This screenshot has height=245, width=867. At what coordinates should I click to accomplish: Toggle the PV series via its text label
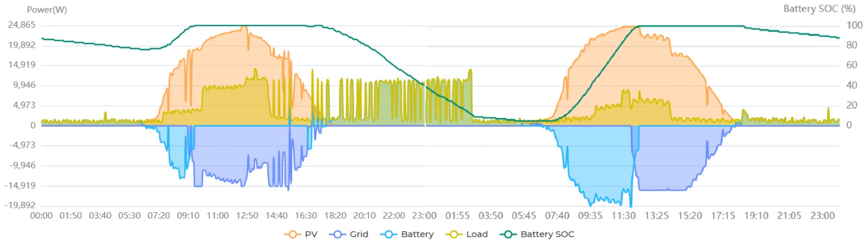pyautogui.click(x=311, y=234)
